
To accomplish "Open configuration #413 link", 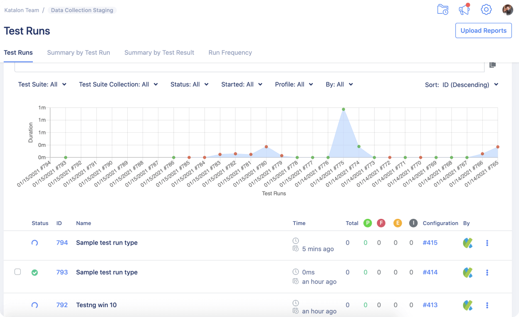I will click(430, 305).
